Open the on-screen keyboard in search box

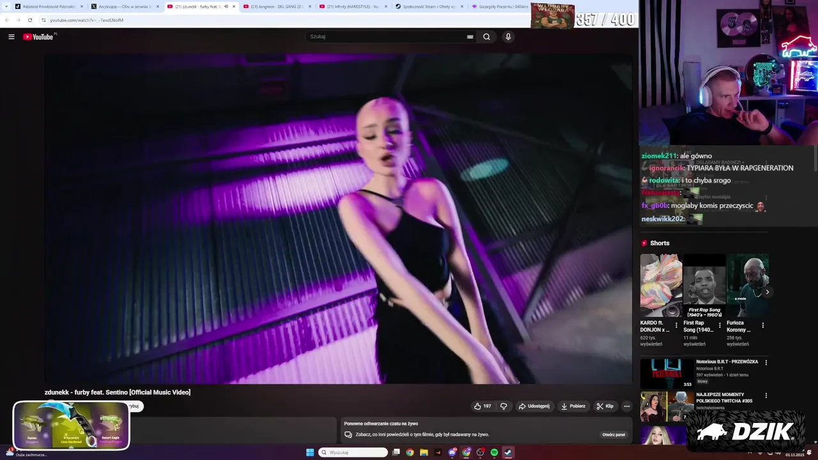470,37
